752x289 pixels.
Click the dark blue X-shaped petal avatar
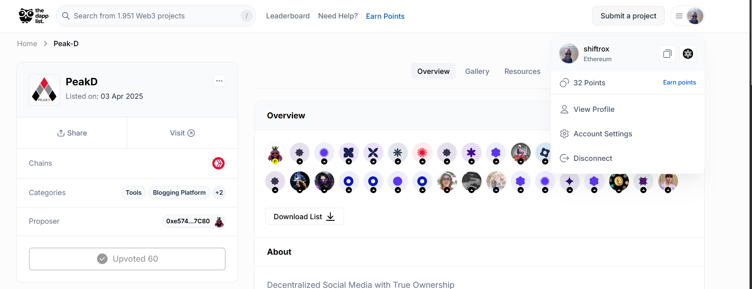click(x=373, y=153)
